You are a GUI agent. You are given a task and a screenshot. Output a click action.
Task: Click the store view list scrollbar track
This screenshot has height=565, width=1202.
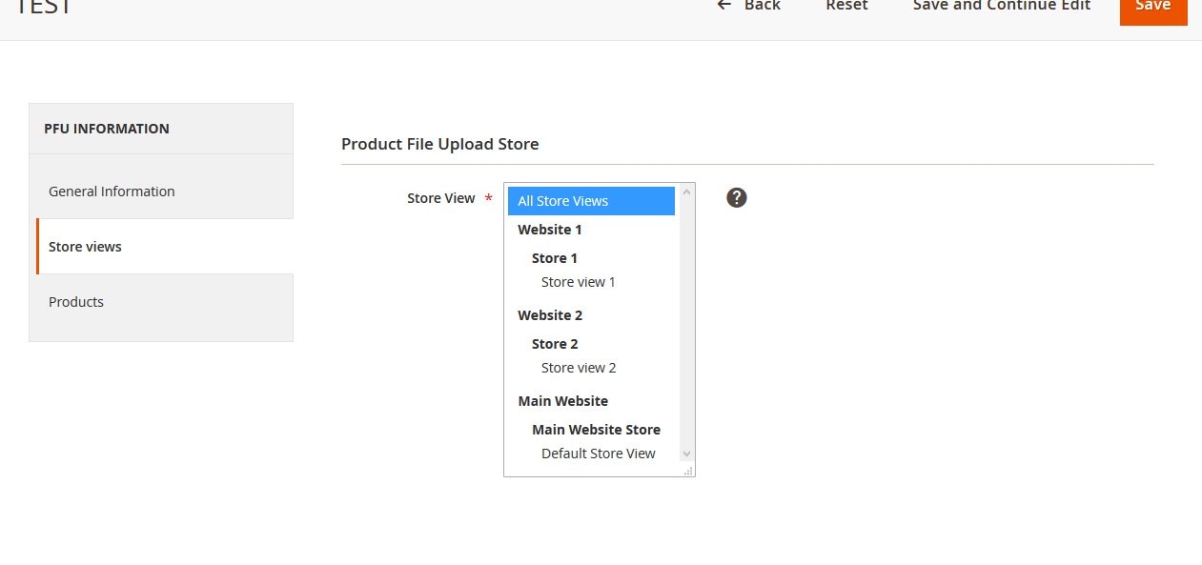pos(686,324)
